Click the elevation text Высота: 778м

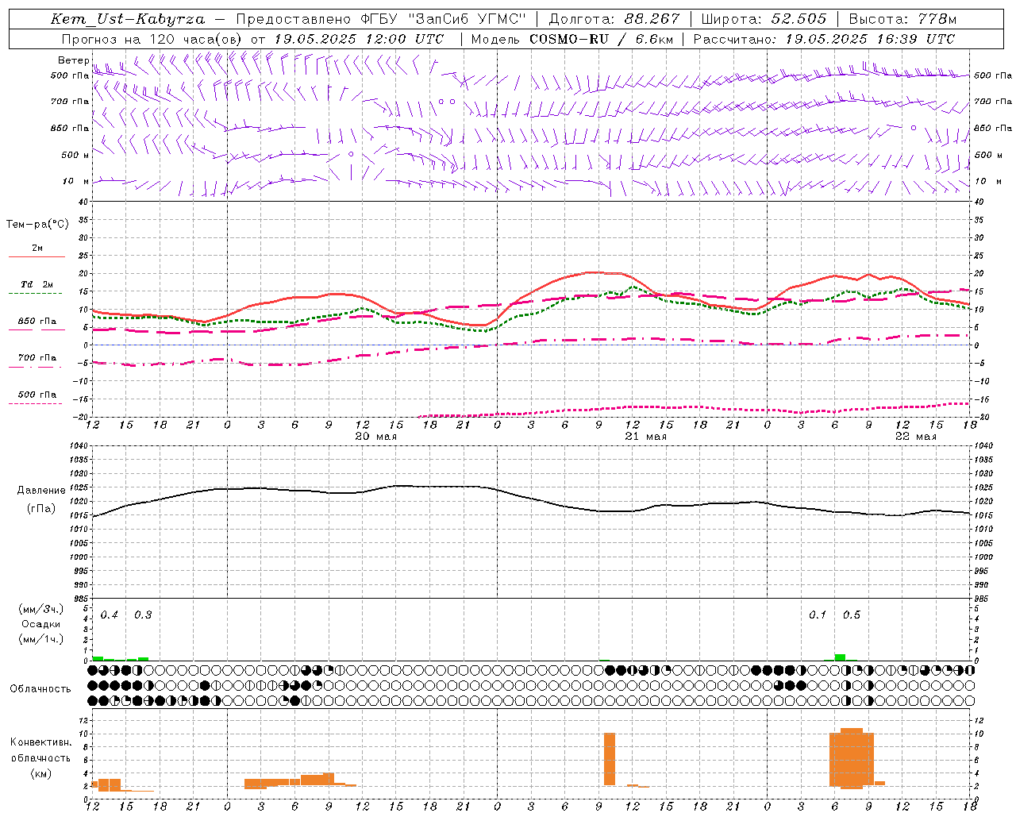point(902,19)
